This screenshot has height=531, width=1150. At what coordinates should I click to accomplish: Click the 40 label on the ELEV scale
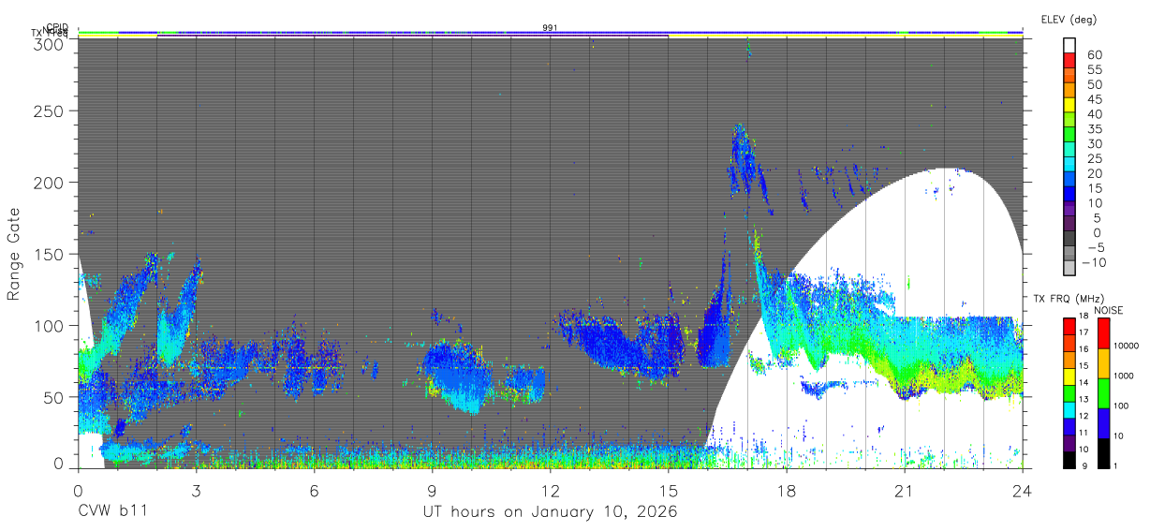pos(1094,114)
